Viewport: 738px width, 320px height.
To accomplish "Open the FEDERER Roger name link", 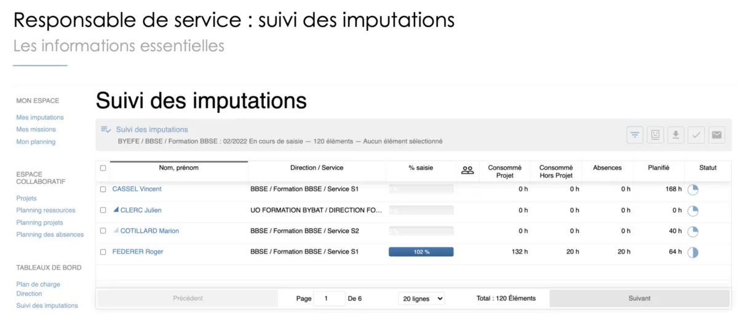I will pyautogui.click(x=138, y=252).
